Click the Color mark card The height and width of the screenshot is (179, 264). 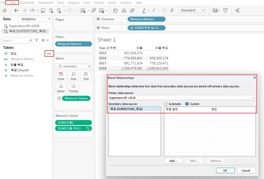(x=61, y=76)
